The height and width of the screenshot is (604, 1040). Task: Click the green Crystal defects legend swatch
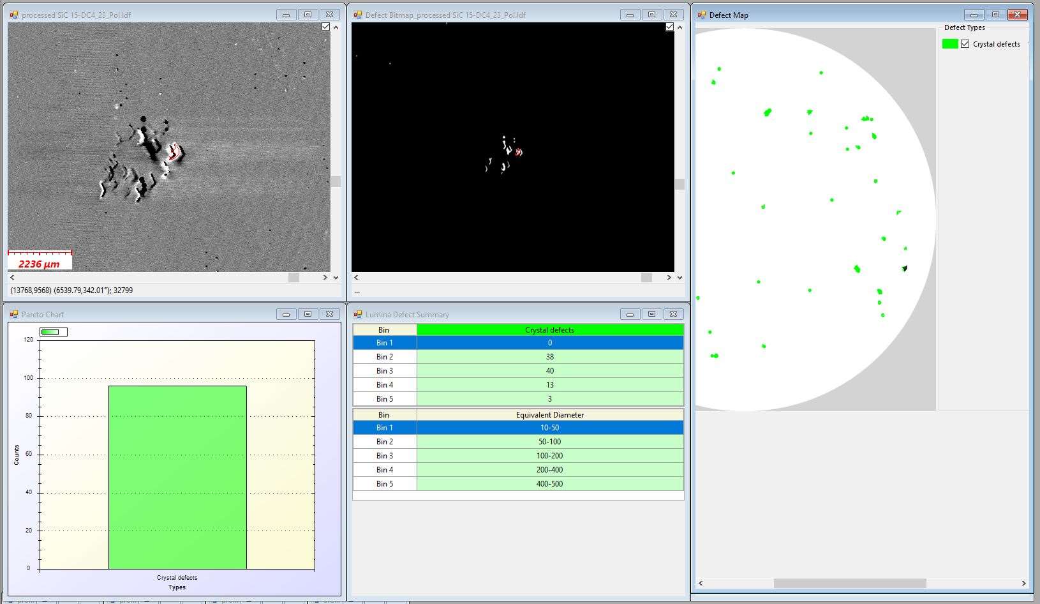pos(950,44)
